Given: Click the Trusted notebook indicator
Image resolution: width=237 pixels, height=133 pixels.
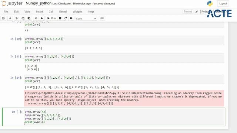Looking at the screenshot, I should (x=188, y=11).
